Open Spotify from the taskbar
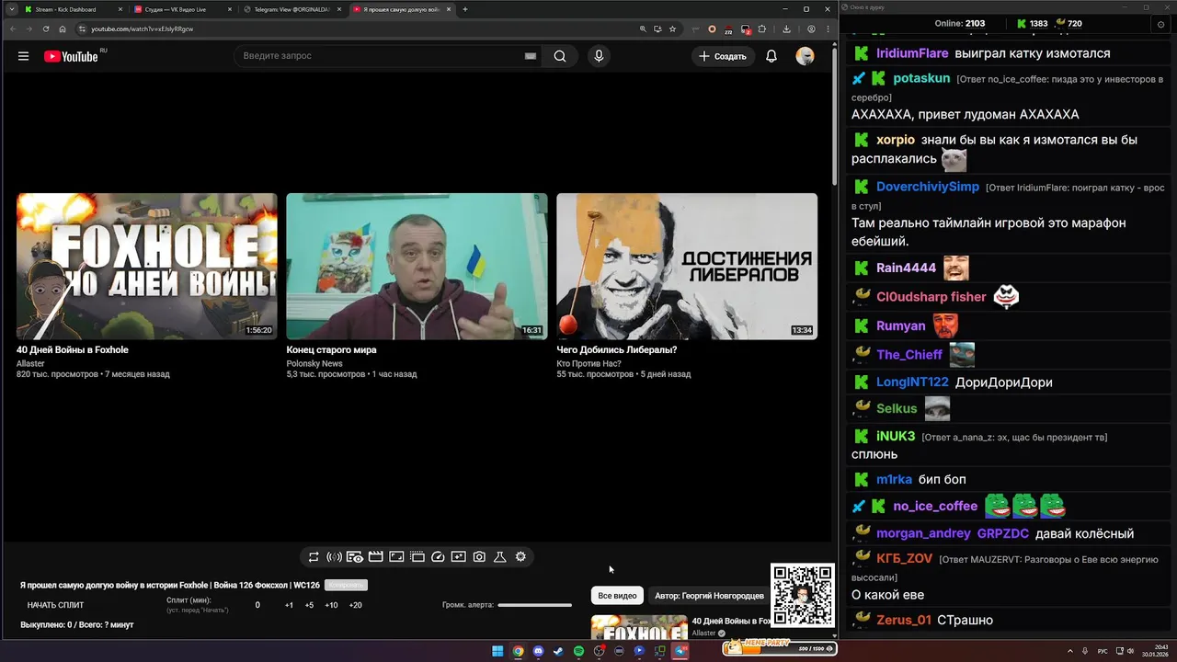This screenshot has width=1177, height=662. click(x=578, y=651)
